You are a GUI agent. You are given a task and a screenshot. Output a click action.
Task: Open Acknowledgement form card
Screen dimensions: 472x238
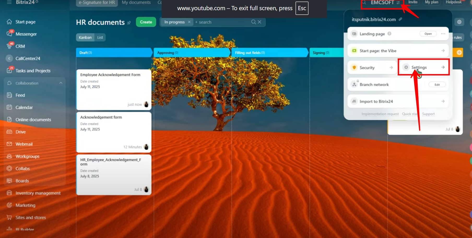click(114, 132)
